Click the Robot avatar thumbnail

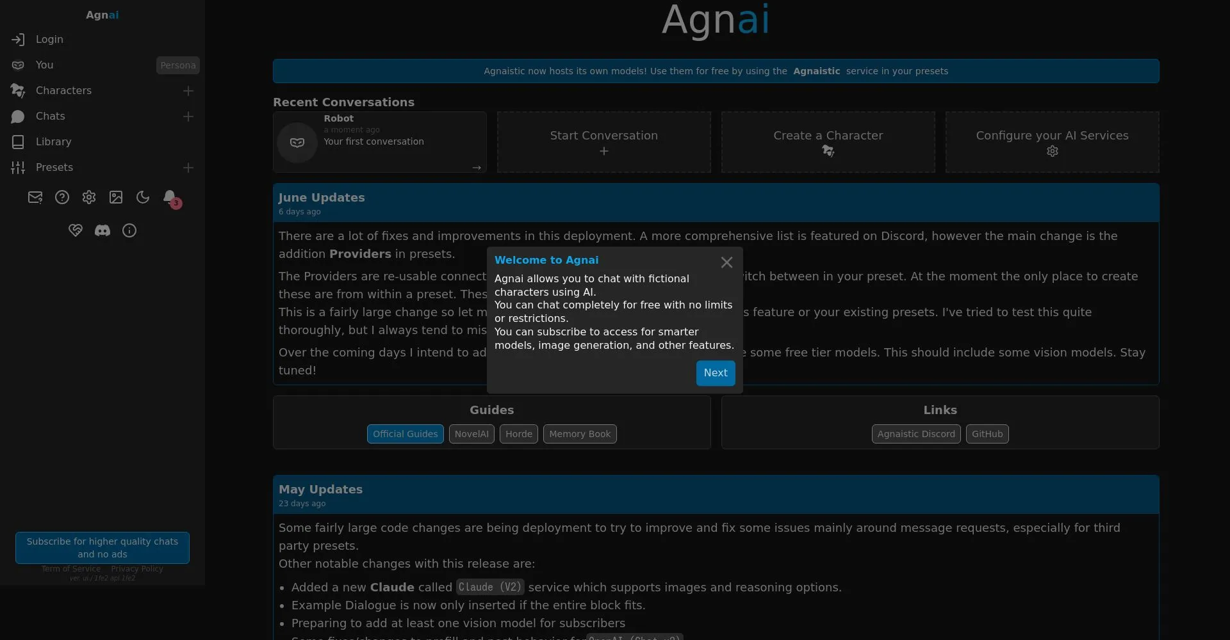[x=297, y=143]
